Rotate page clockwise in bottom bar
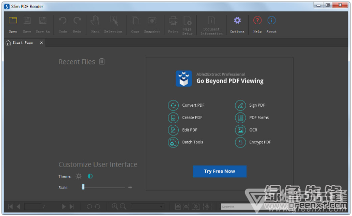 89,206
